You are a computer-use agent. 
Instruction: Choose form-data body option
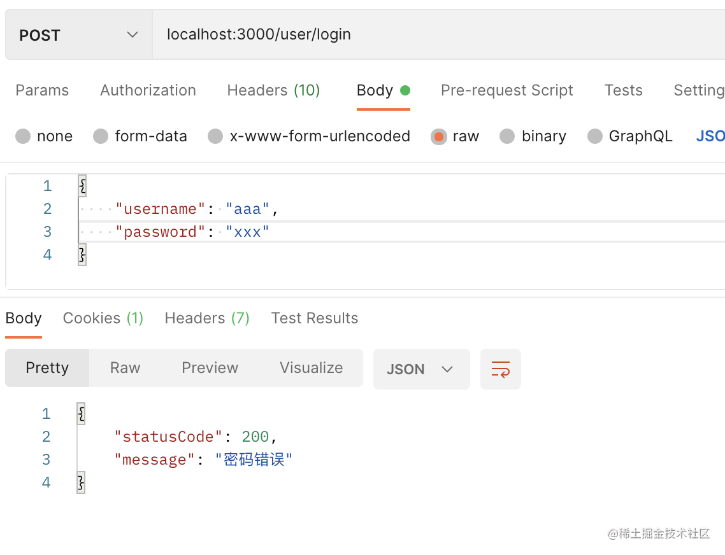click(101, 136)
